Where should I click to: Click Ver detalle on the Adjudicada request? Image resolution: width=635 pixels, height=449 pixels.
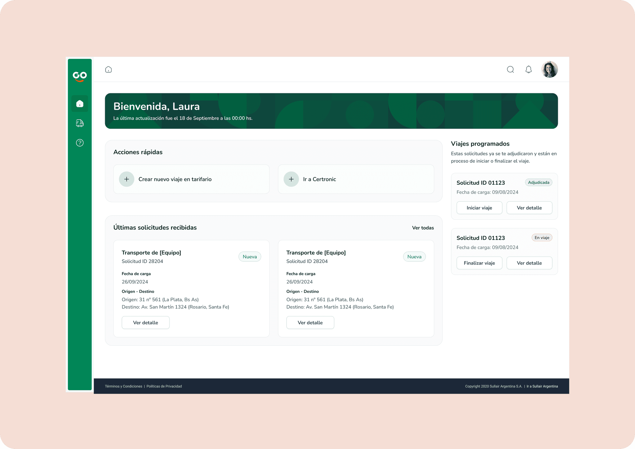point(529,208)
